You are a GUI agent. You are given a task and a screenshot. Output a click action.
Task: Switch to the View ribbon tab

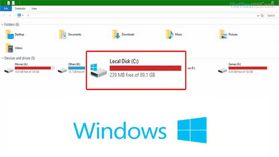(x=34, y=8)
